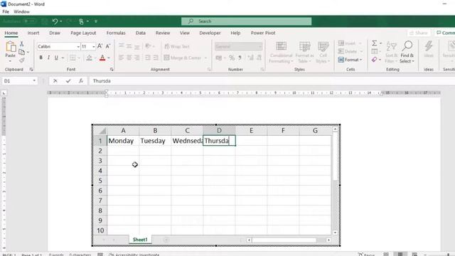Expand the Name Box D1 dropdown
The height and width of the screenshot is (256, 455).
(34, 80)
